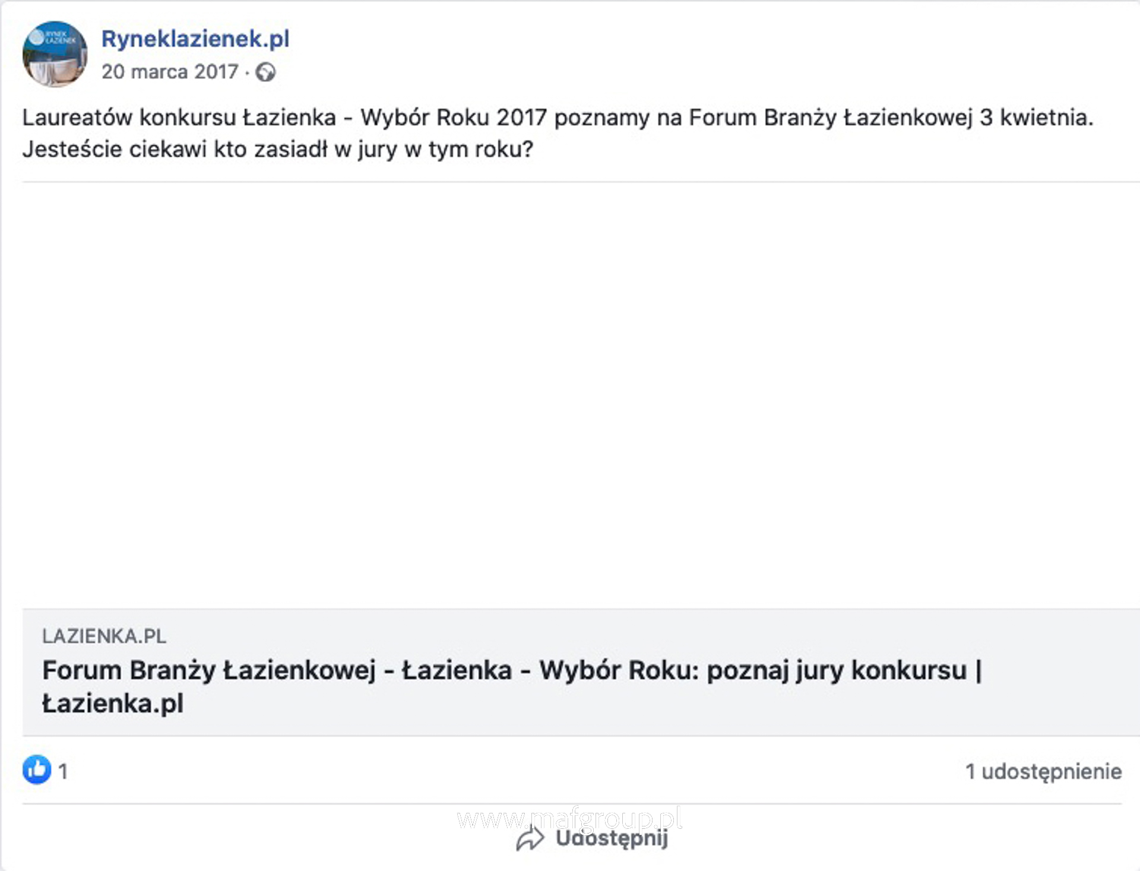The width and height of the screenshot is (1140, 871).
Task: Open the Forum Branży Łazienkowej article title
Action: pos(512,687)
